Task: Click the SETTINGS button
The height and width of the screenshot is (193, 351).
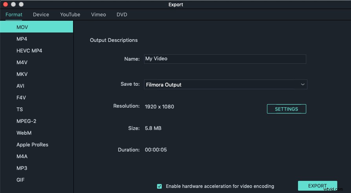Action: coord(286,109)
